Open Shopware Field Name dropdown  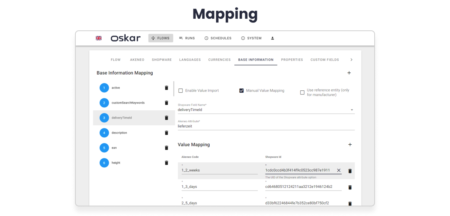[x=266, y=110]
